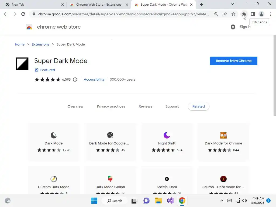Click the Dark Mode for Chrome title
Viewport: 276px width, 207px height.
pyautogui.click(x=223, y=143)
